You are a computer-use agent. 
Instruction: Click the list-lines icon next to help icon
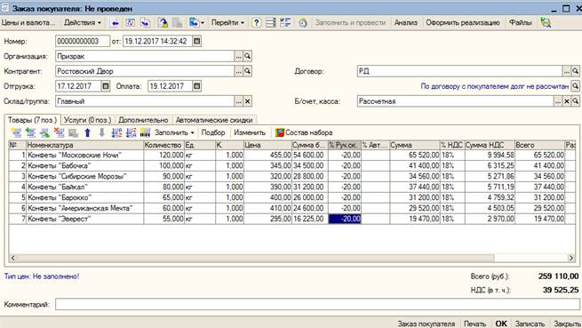pyautogui.click(x=271, y=22)
